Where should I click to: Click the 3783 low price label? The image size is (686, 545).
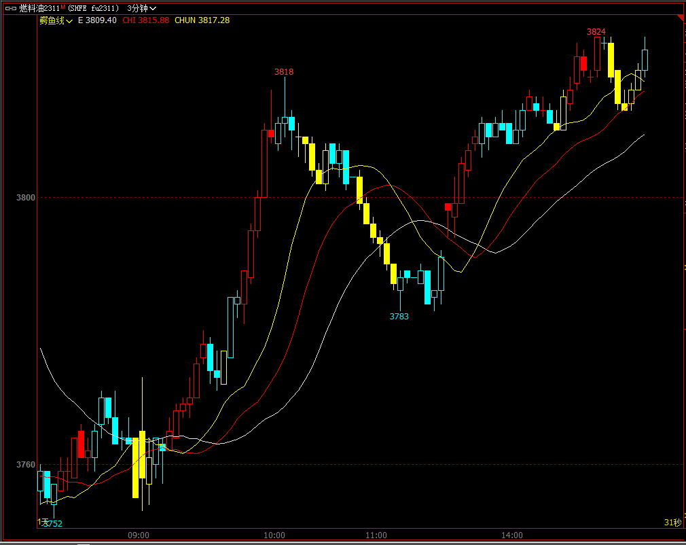click(x=399, y=317)
